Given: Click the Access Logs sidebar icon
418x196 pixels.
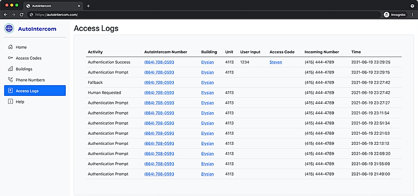Looking at the screenshot, I should point(10,91).
